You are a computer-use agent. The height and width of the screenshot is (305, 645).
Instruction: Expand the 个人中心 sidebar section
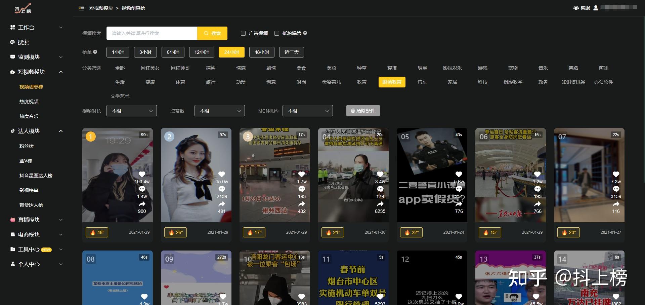click(61, 264)
